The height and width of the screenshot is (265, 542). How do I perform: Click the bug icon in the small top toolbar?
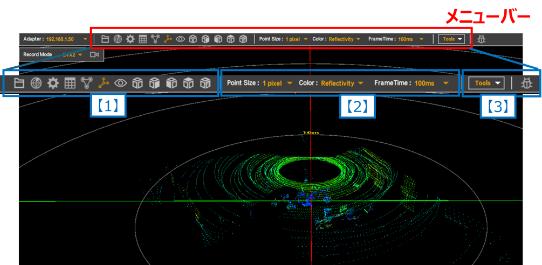pyautogui.click(x=481, y=39)
